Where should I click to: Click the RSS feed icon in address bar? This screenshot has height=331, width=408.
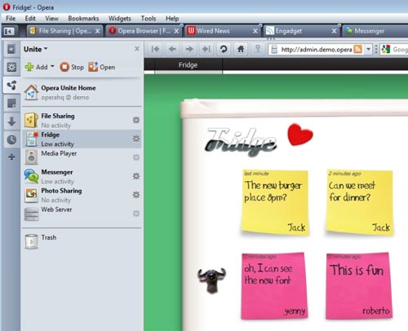358,50
